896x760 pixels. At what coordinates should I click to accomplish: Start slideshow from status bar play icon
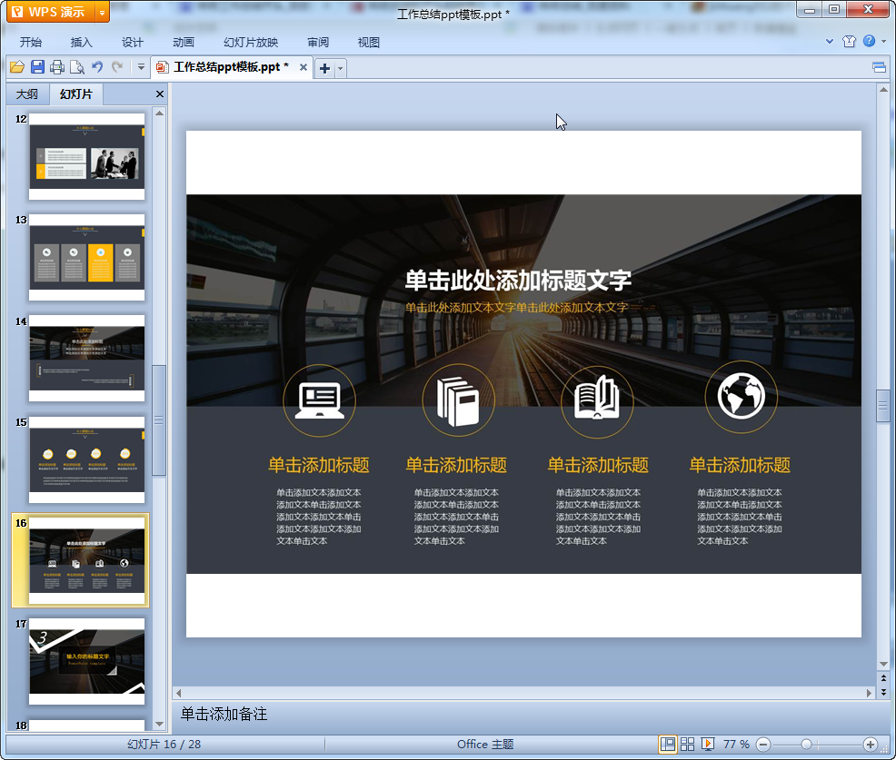click(708, 745)
